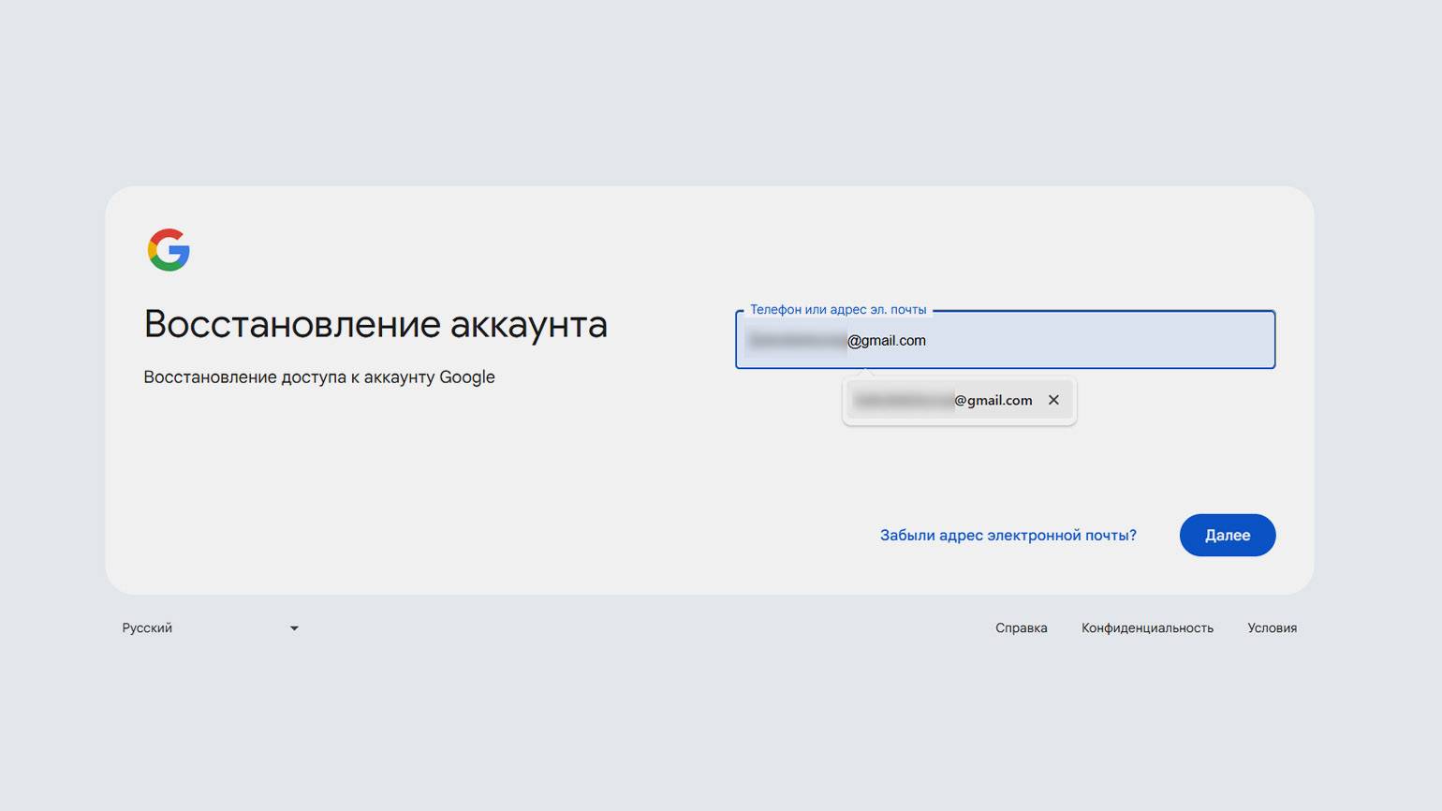Screen dimensions: 1442x811
Task: Remove the suggested gmail.com autofill entry
Action: pos(1053,400)
